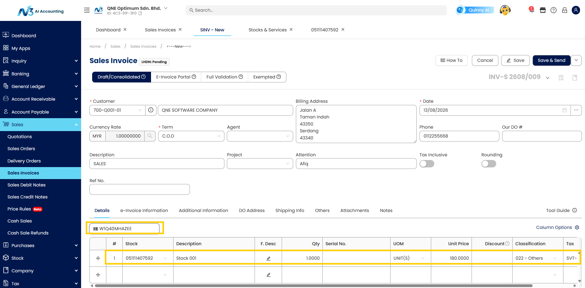585x288 pixels.
Task: Click the top Search field
Action: pos(316,10)
